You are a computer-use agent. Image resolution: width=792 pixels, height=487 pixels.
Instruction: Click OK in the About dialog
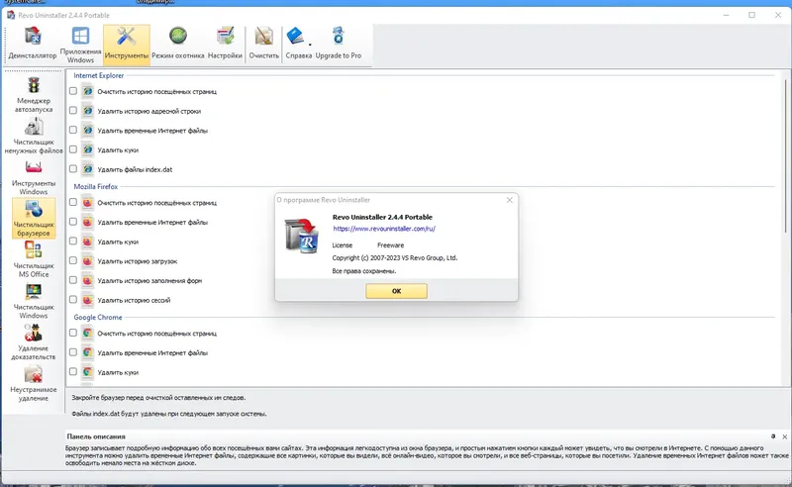click(397, 291)
